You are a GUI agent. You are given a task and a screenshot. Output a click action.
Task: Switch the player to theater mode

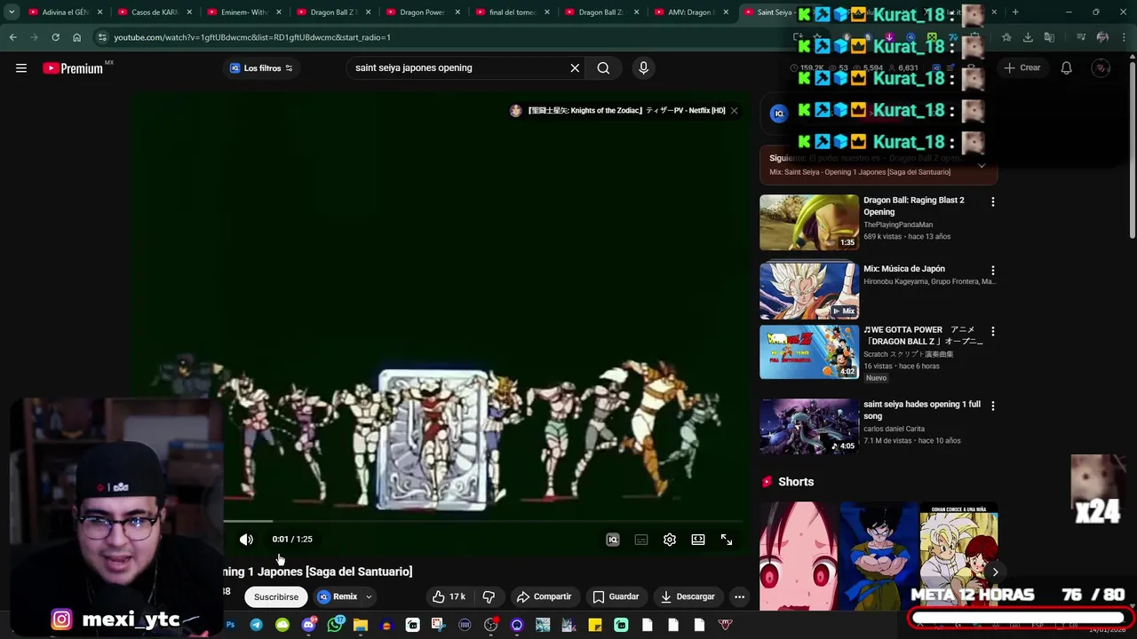[698, 540]
